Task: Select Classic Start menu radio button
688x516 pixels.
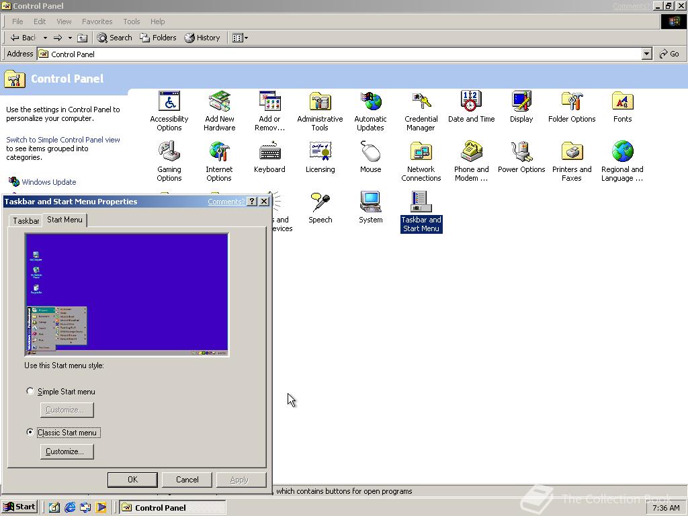Action: pyautogui.click(x=30, y=432)
